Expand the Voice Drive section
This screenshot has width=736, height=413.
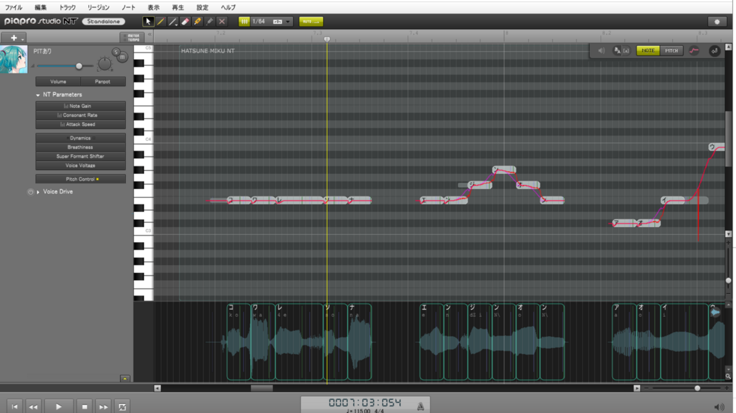pos(38,192)
